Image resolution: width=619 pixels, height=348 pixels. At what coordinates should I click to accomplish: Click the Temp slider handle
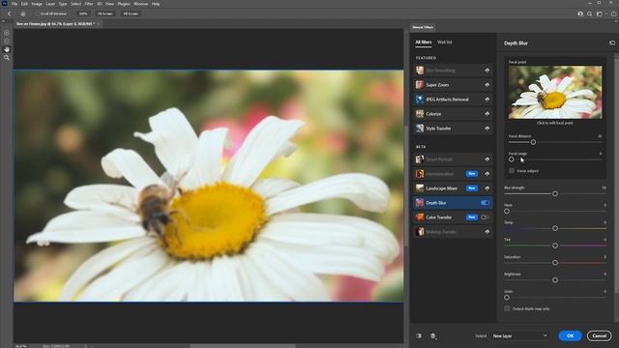coord(555,228)
